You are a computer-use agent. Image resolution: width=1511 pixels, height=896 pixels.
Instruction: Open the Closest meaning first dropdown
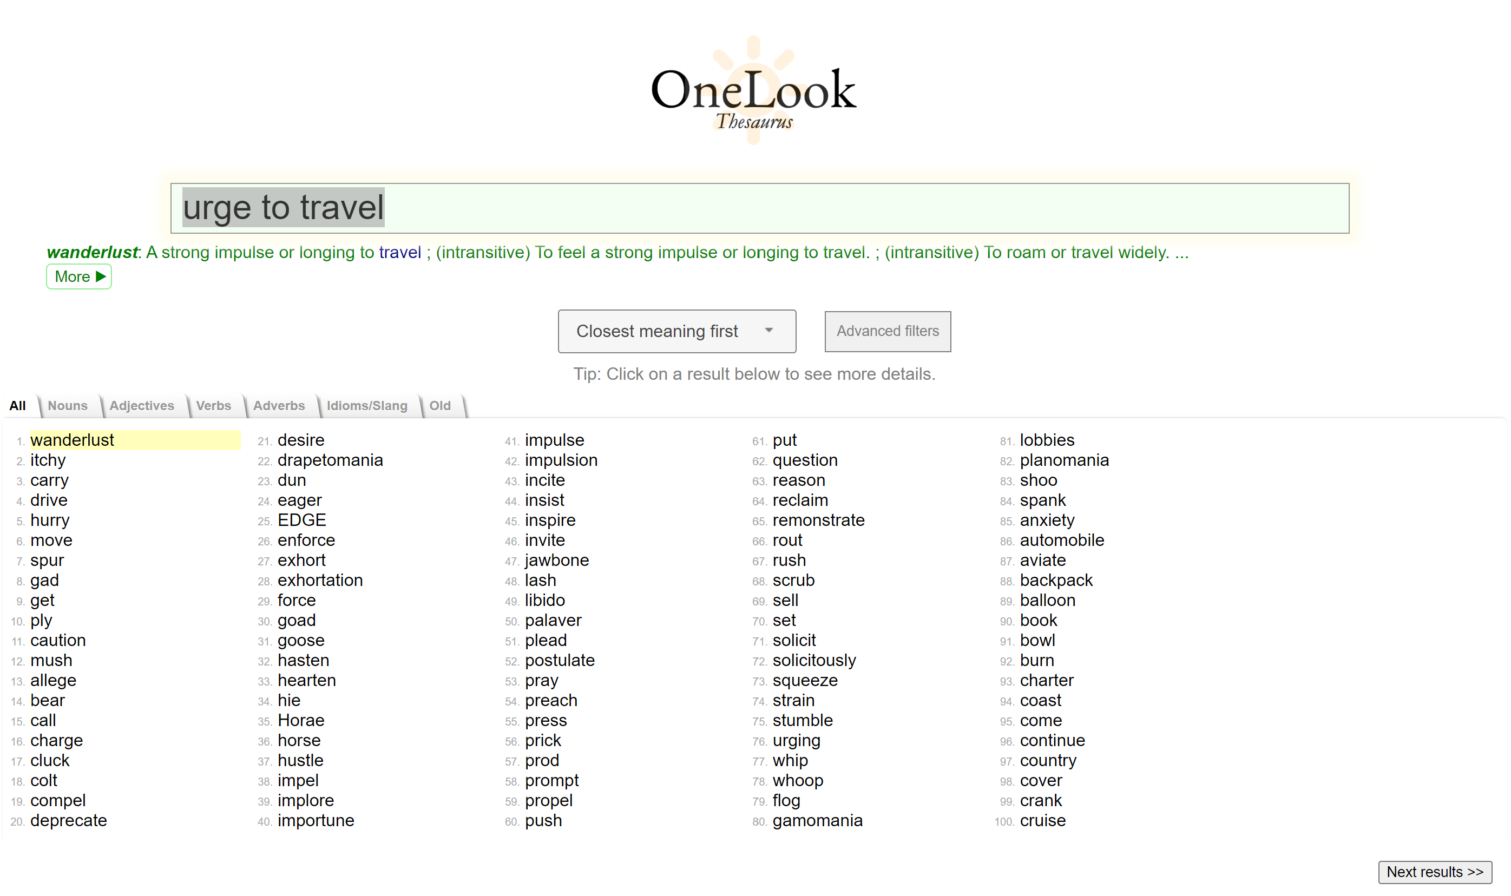point(676,331)
